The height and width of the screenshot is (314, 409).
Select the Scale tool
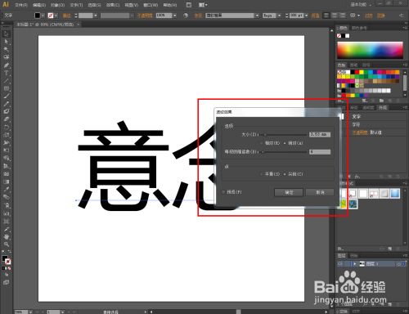click(7, 135)
